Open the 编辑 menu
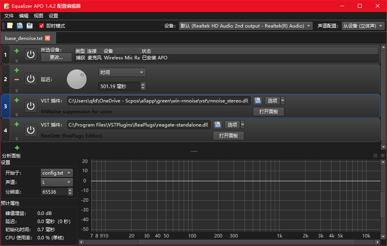 point(24,16)
